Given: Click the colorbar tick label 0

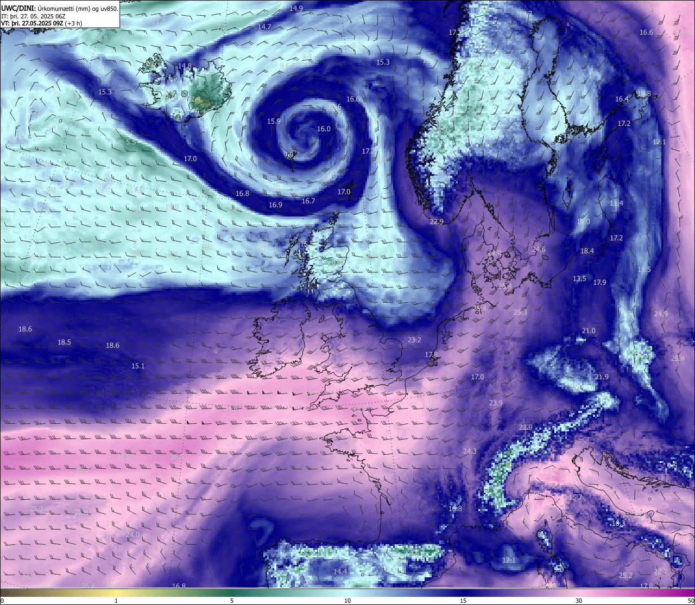Looking at the screenshot, I should tap(2, 601).
